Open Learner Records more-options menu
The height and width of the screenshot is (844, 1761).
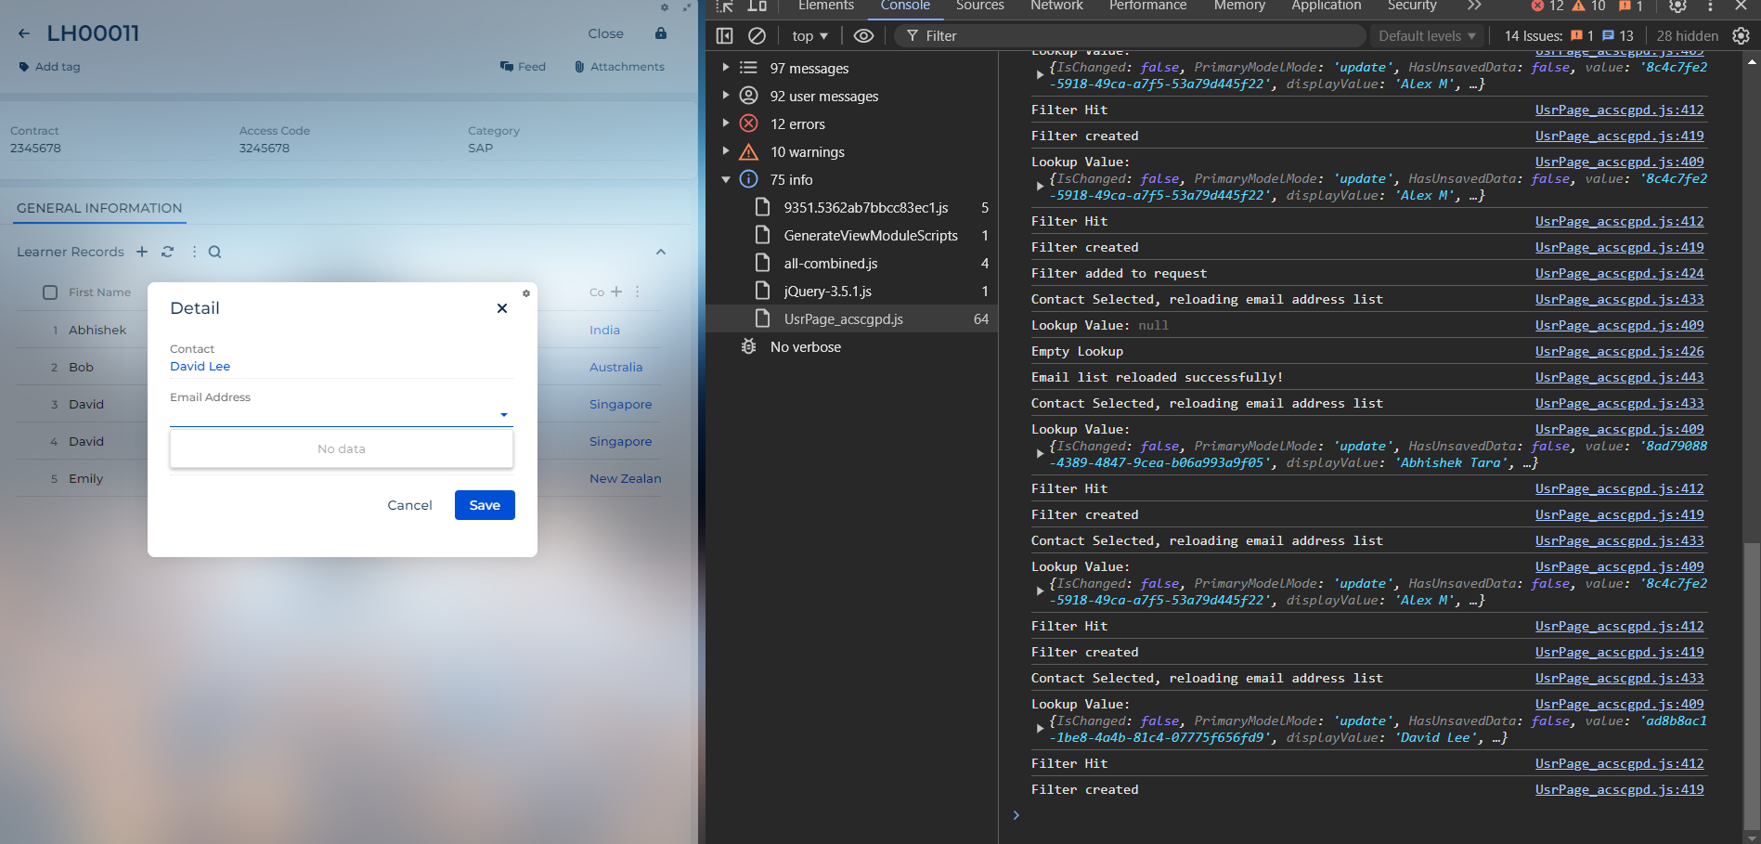point(194,252)
